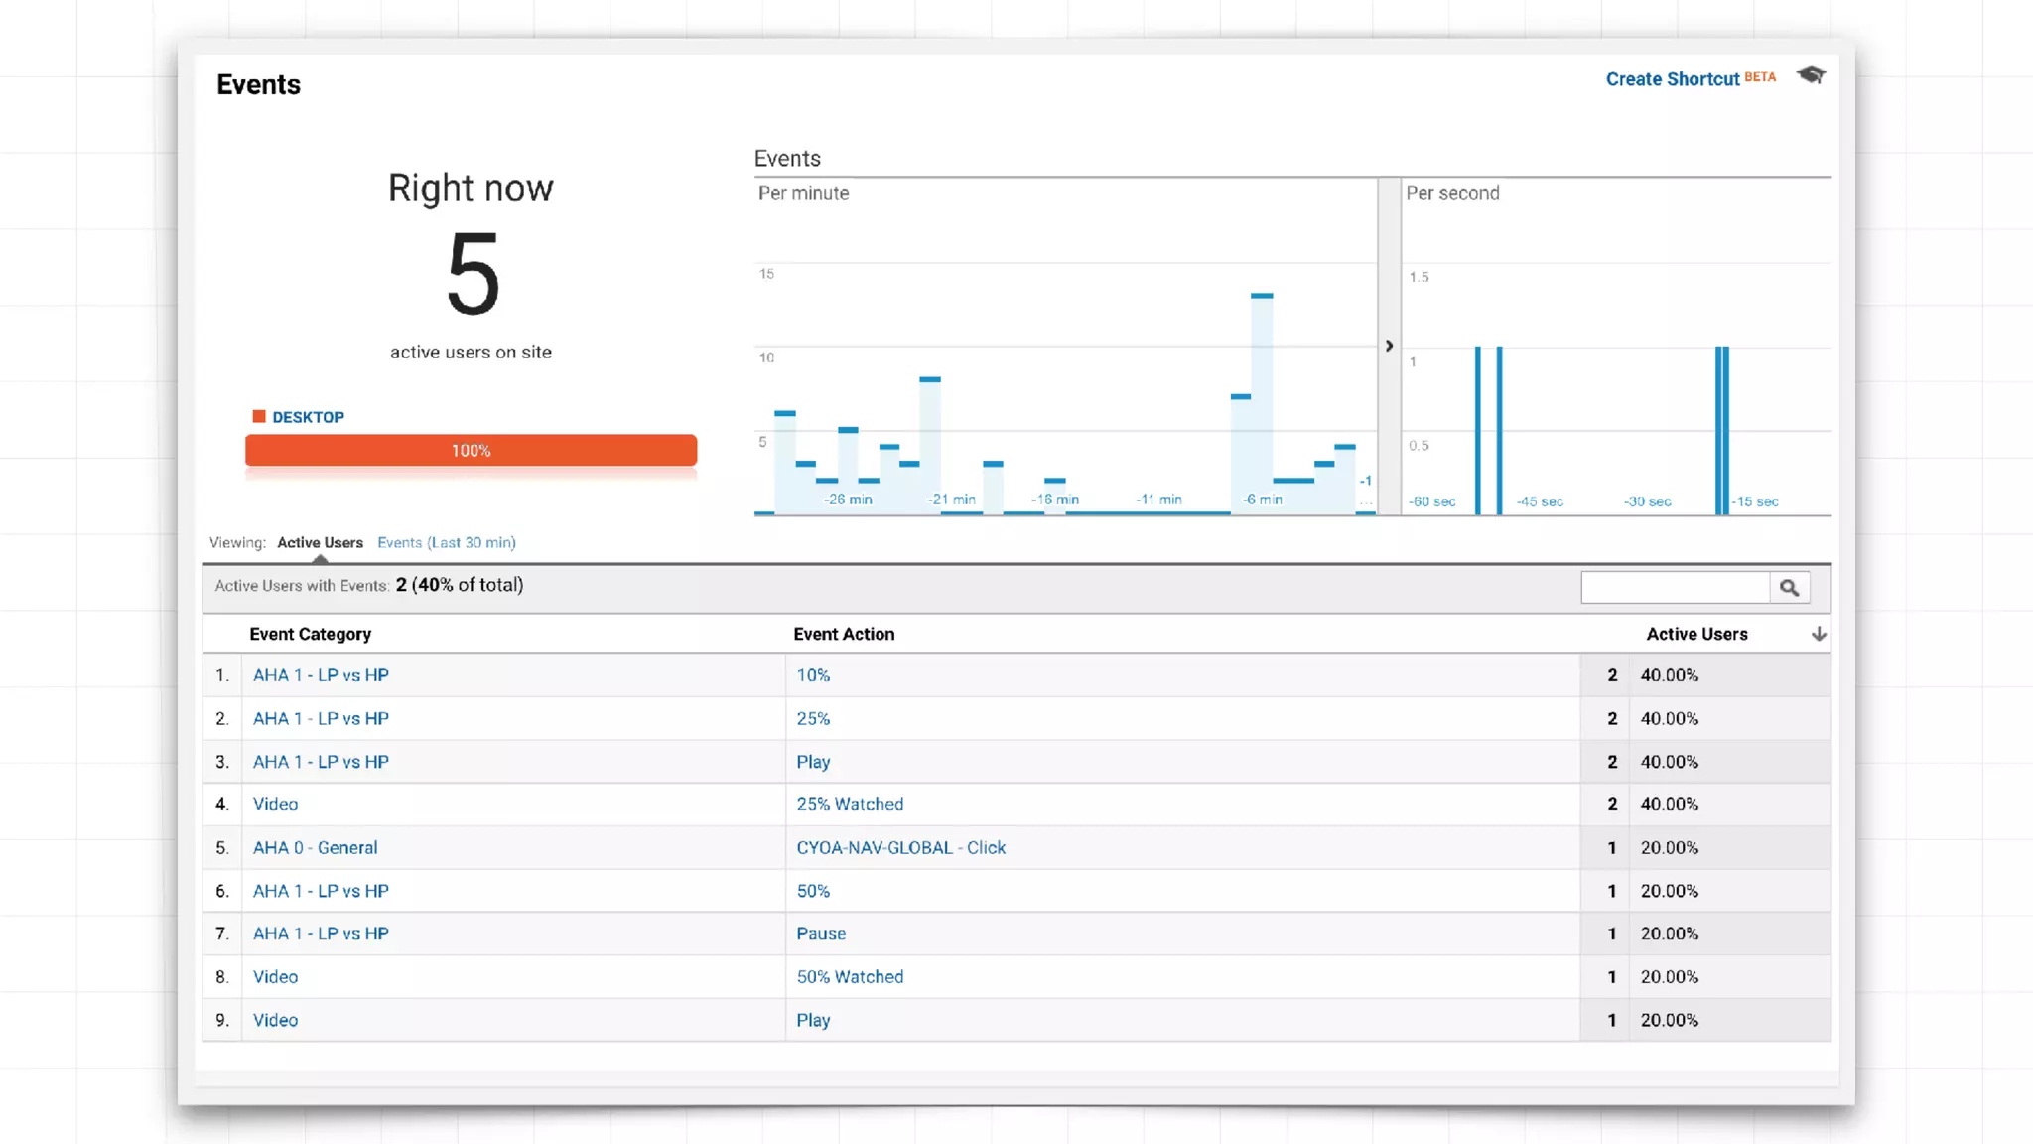
Task: Sort by Event Action column header
Action: pos(844,634)
